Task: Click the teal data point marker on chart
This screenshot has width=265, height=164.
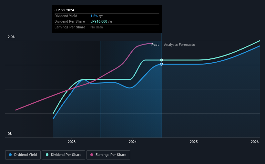Action: click(162, 60)
